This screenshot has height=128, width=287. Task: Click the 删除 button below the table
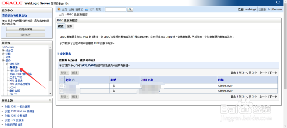[75, 97]
